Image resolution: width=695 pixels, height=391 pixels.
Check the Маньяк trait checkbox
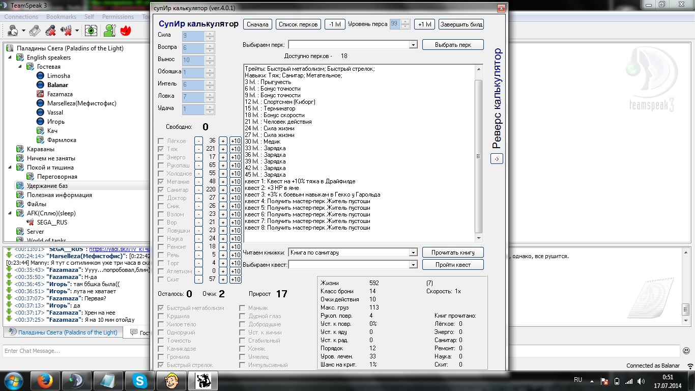click(243, 308)
